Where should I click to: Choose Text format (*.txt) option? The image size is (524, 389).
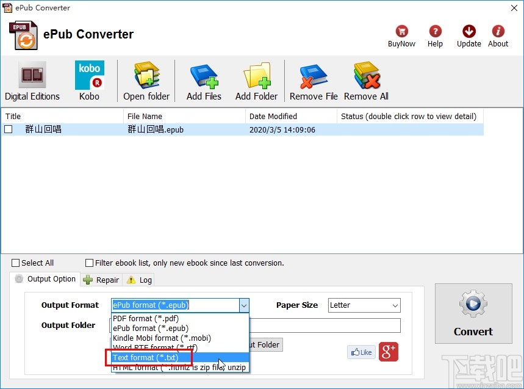[x=180, y=358]
